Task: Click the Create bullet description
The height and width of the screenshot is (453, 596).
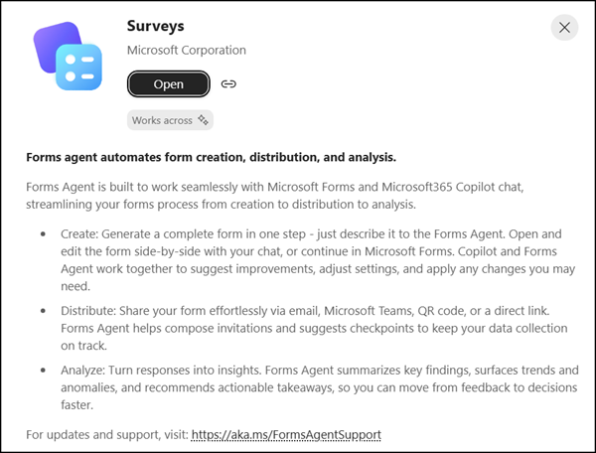Action: pyautogui.click(x=318, y=260)
